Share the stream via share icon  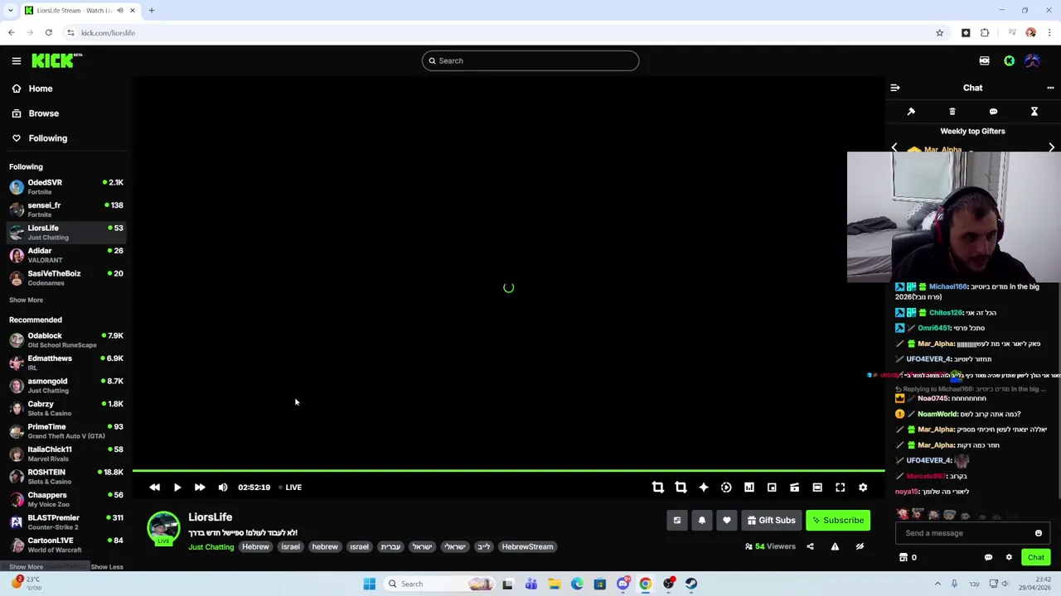click(x=810, y=546)
